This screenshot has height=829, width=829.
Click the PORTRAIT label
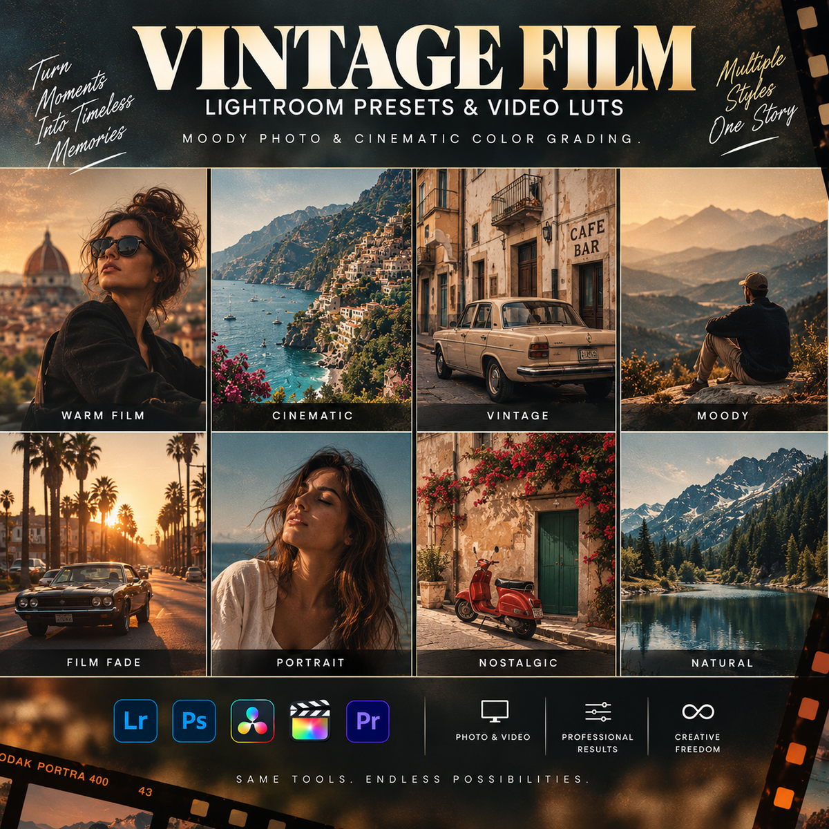click(310, 663)
